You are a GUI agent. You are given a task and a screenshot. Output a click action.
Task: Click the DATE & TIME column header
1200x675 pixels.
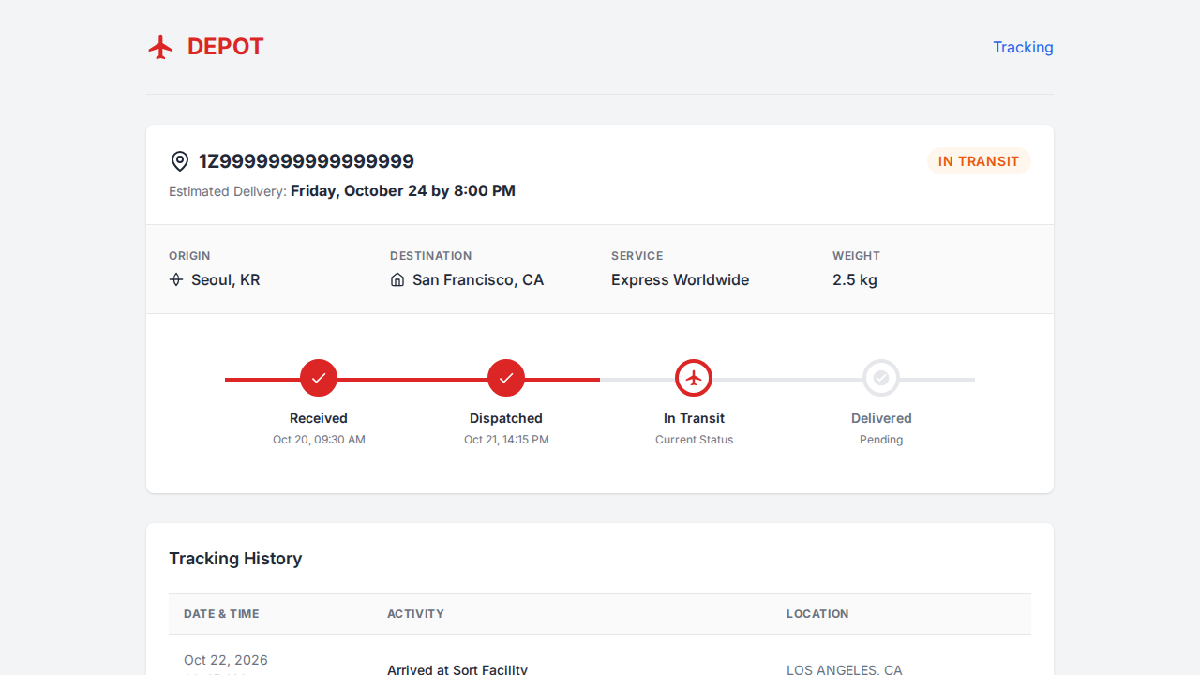221,614
